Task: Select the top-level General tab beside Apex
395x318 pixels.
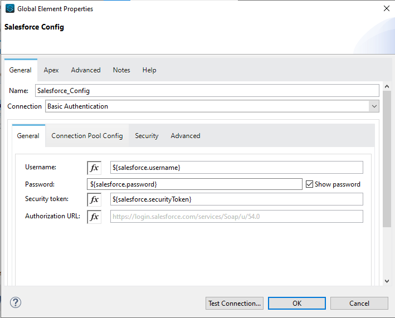Action: click(21, 70)
